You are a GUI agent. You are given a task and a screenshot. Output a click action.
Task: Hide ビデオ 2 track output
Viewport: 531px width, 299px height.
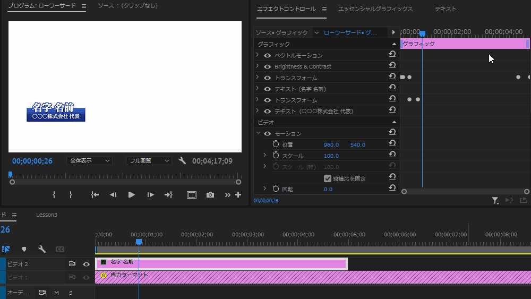coord(87,264)
